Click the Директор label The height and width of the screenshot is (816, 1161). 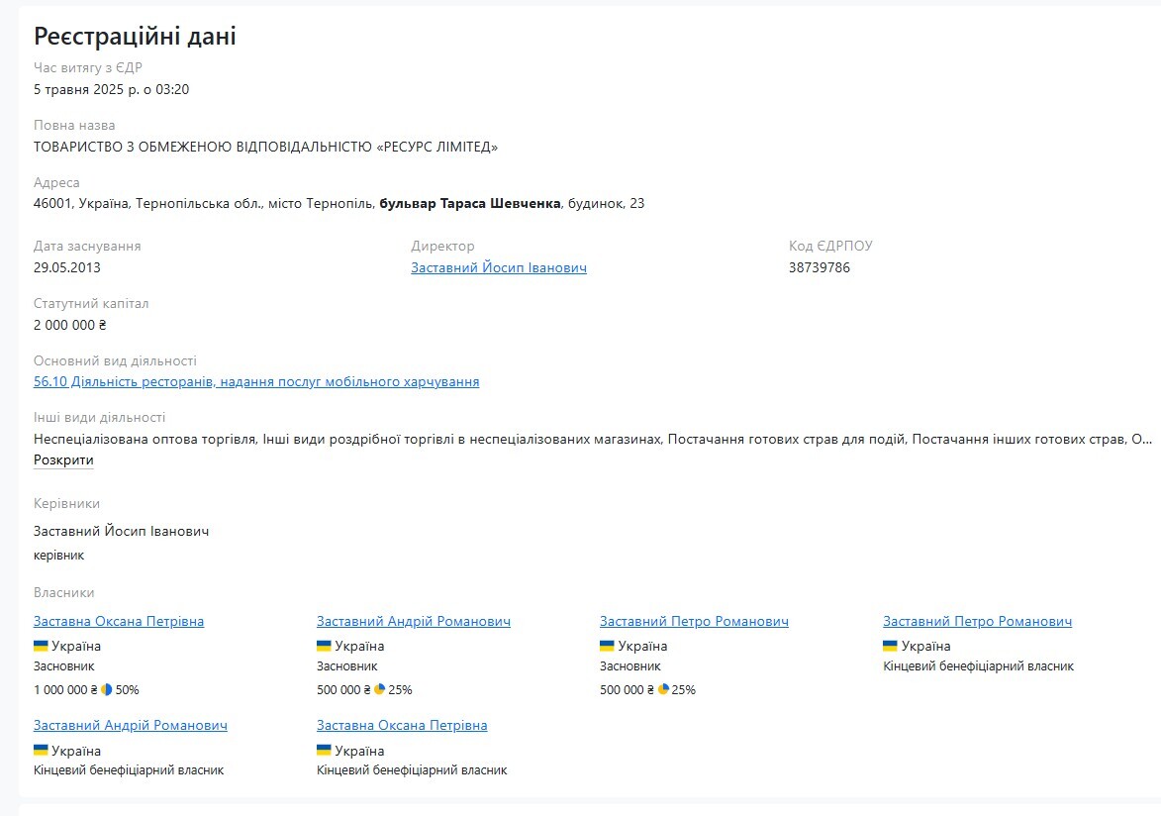(442, 246)
